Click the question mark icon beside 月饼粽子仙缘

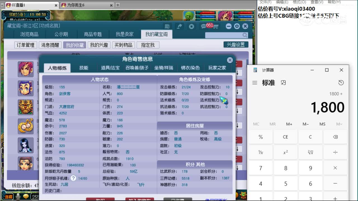pyautogui.click(x=73, y=178)
